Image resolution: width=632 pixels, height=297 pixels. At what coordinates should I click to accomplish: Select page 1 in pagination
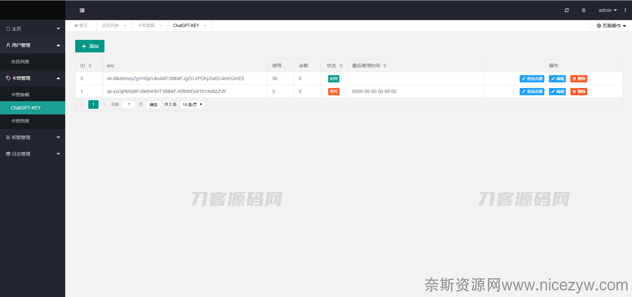click(x=93, y=104)
